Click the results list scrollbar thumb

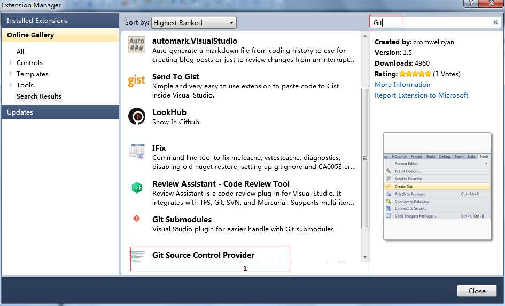pyautogui.click(x=365, y=158)
